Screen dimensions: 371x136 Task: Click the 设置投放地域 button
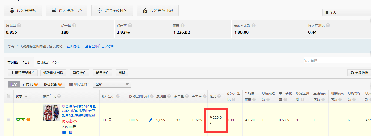tap(158, 11)
